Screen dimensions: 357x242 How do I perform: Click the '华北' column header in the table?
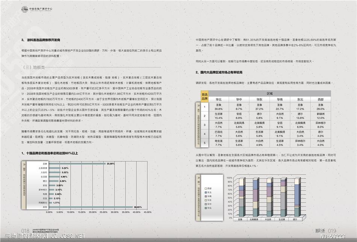(219, 100)
